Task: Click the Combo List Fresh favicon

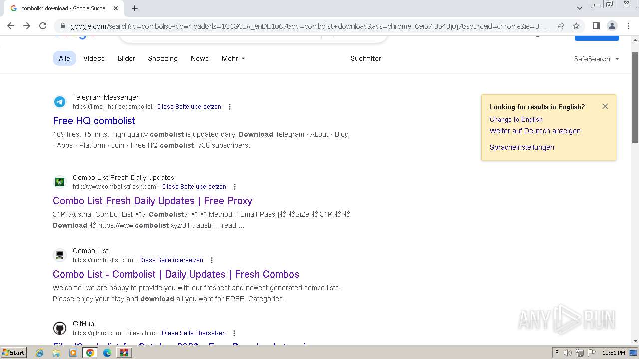Action: click(60, 182)
